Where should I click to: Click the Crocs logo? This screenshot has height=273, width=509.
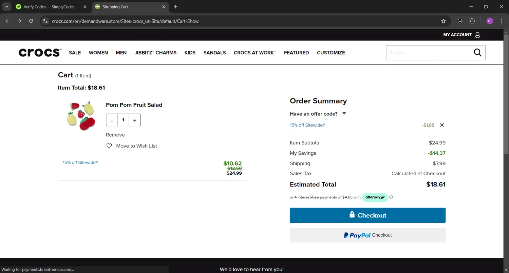click(40, 53)
